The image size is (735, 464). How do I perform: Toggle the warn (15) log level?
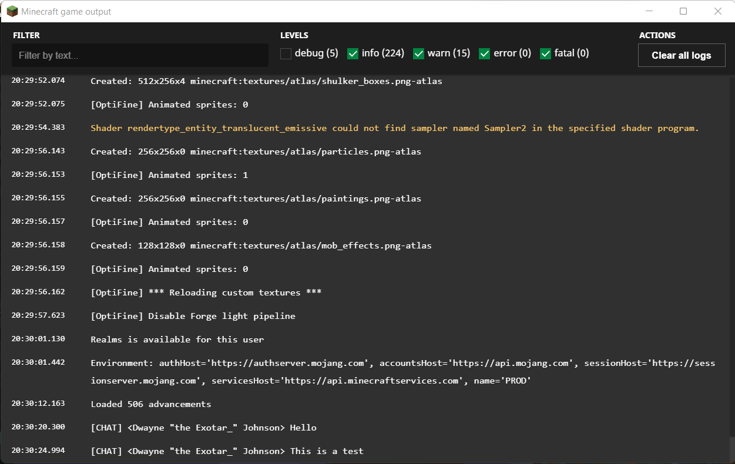click(x=419, y=54)
